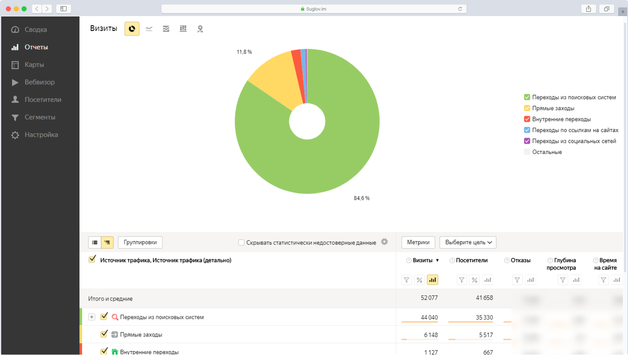Viewport: 628px width, 355px height.
Task: Click the settings gear beside the hide-data checkbox
Action: point(384,242)
